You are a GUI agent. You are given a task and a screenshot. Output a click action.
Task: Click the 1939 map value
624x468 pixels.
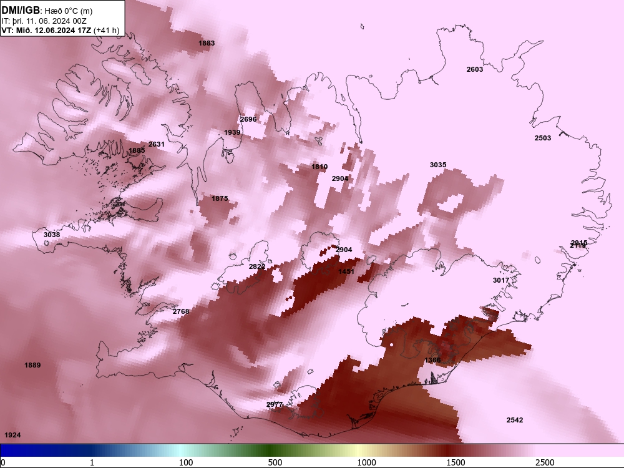232,132
